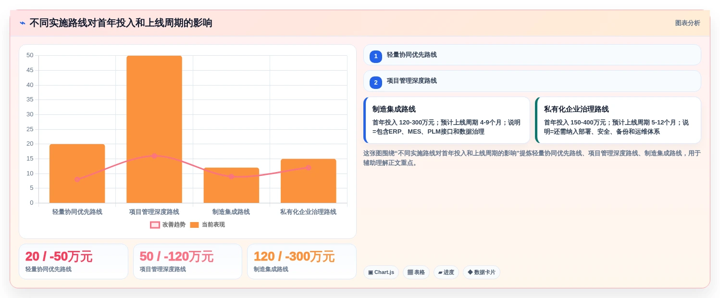Click the blue lightning icon beside the title

[23, 23]
